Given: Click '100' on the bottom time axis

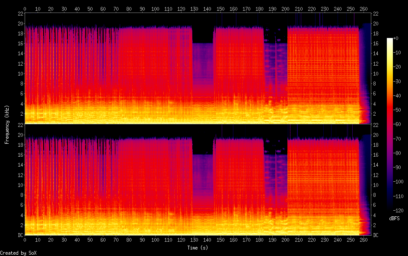Looking at the screenshot, I should pos(155,240).
